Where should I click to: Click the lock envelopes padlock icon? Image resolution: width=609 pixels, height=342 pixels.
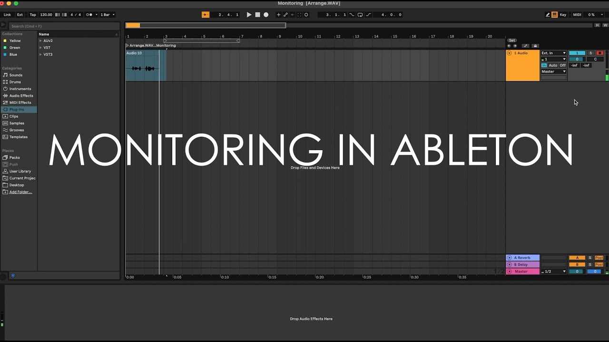[535, 46]
